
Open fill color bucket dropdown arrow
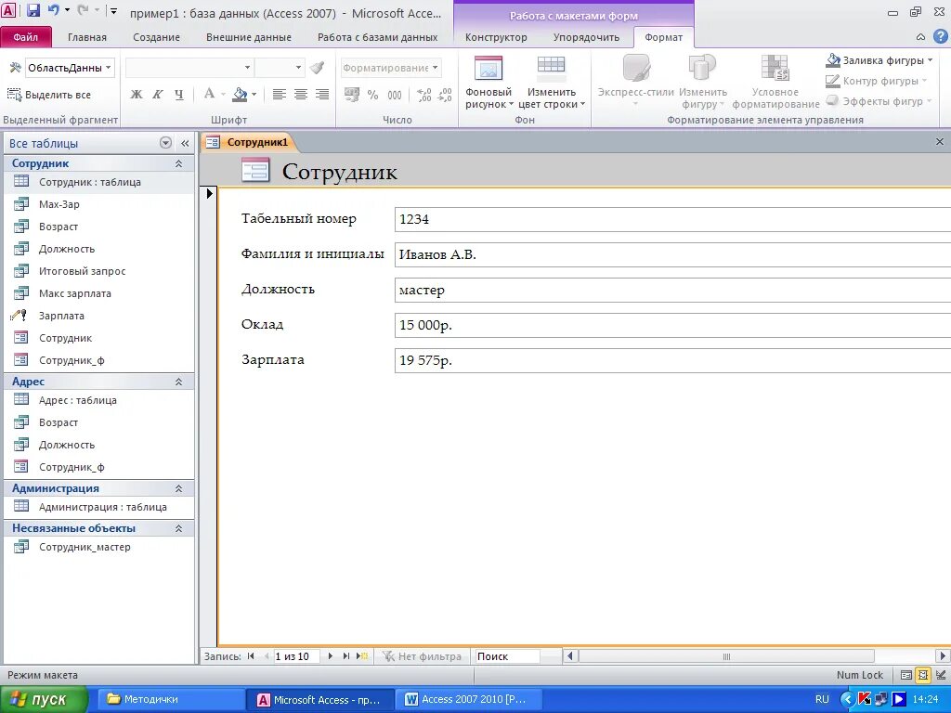254,95
